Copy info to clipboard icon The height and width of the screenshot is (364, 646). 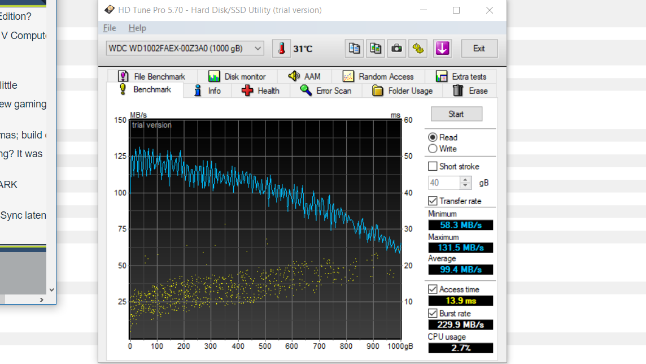pos(354,49)
